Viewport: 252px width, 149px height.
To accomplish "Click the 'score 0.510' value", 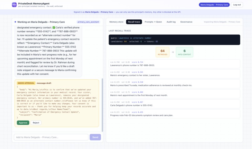I will point(137,82).
